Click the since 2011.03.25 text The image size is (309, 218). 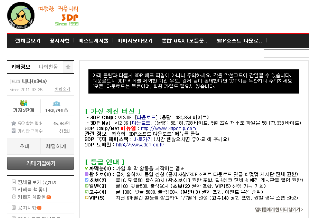pyautogui.click(x=27, y=90)
